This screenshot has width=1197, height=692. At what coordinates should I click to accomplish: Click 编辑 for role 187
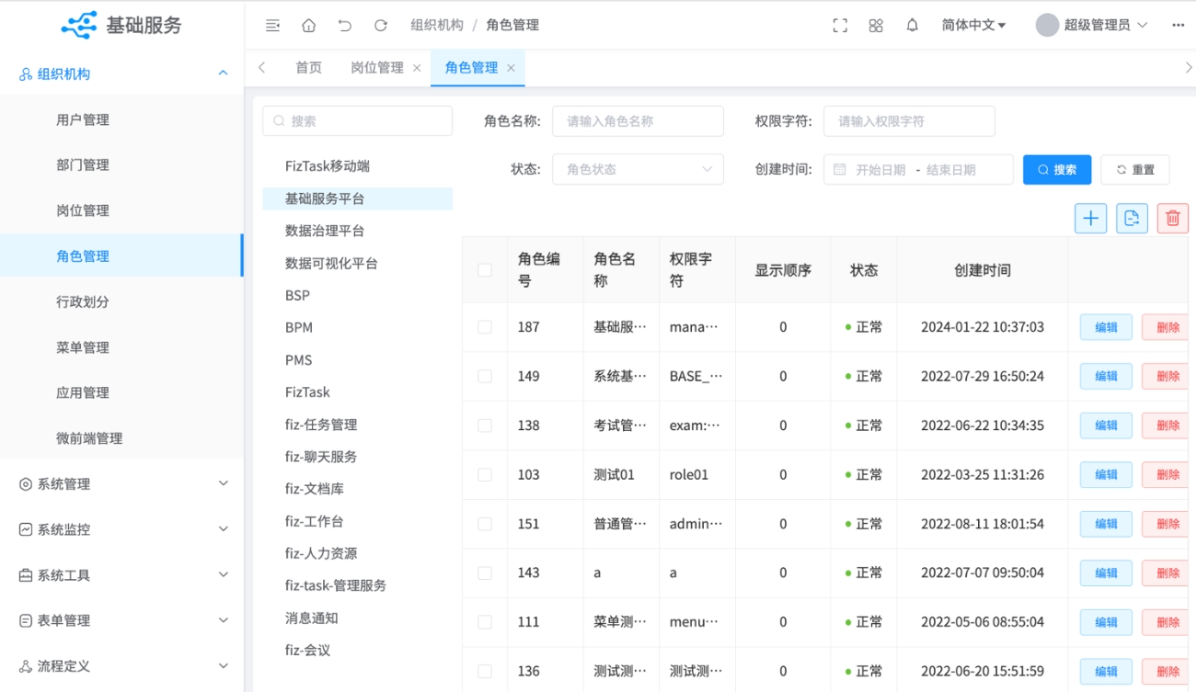click(x=1106, y=327)
